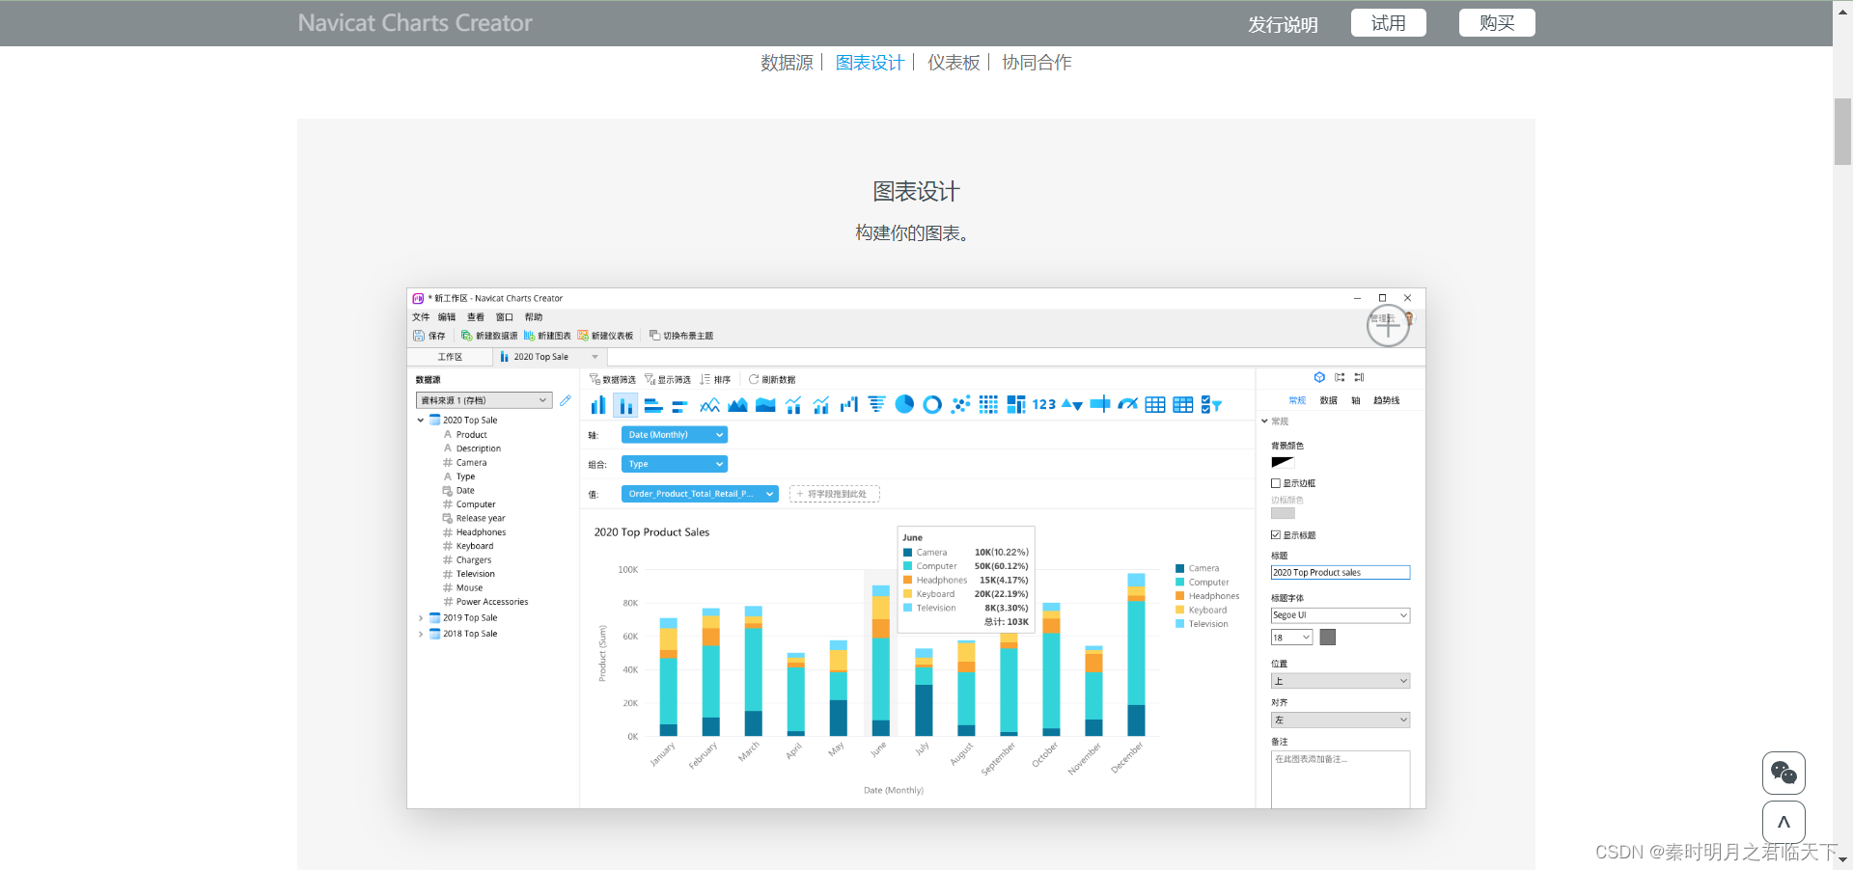Open the 文件 menu
1853x870 pixels.
coord(421,317)
